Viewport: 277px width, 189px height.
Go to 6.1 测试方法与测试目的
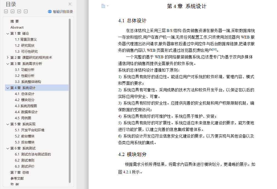(x=33, y=154)
